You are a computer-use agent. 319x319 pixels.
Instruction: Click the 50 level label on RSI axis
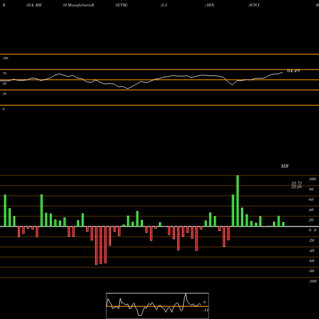click(4, 84)
